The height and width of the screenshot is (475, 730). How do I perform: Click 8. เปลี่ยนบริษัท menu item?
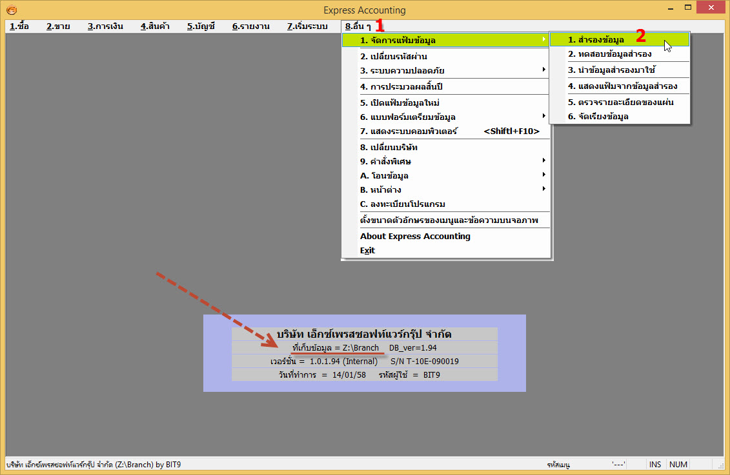point(389,148)
